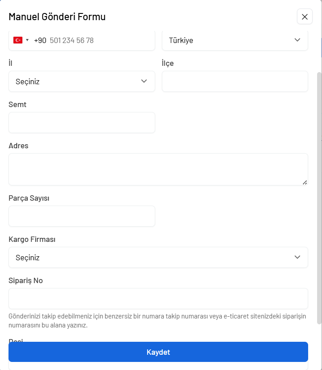Select the Semt input box

[x=82, y=123]
